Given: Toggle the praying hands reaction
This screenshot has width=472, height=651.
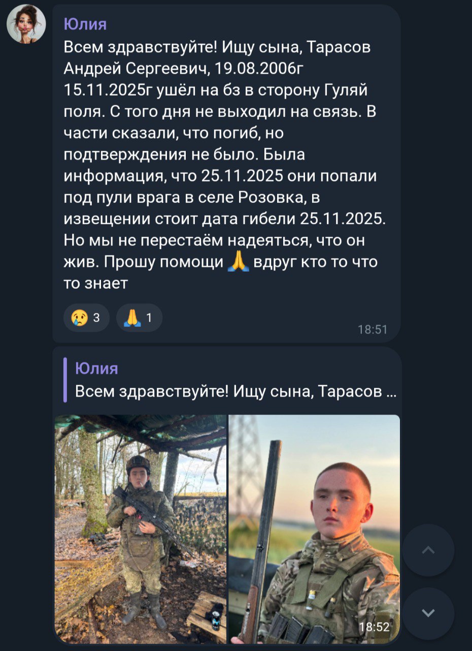Looking at the screenshot, I should [139, 318].
